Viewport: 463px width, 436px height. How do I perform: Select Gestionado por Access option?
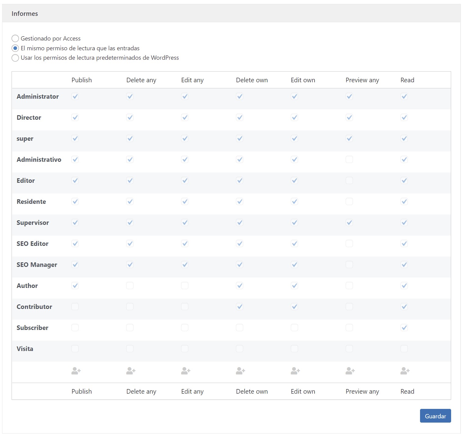(x=15, y=38)
